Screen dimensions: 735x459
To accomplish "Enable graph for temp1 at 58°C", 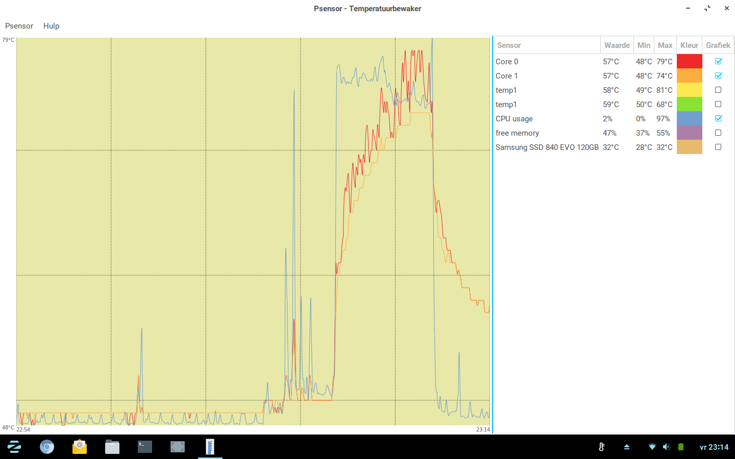I will coord(718,90).
